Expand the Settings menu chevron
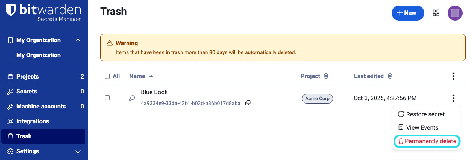 (78, 151)
